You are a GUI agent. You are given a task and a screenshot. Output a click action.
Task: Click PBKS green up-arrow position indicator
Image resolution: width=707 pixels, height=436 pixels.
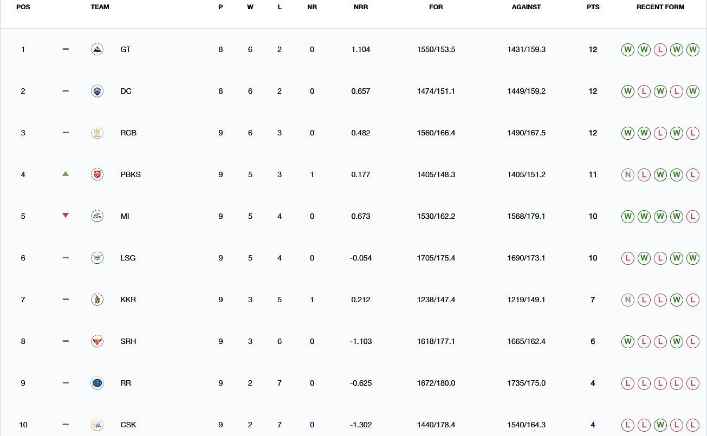pos(66,174)
